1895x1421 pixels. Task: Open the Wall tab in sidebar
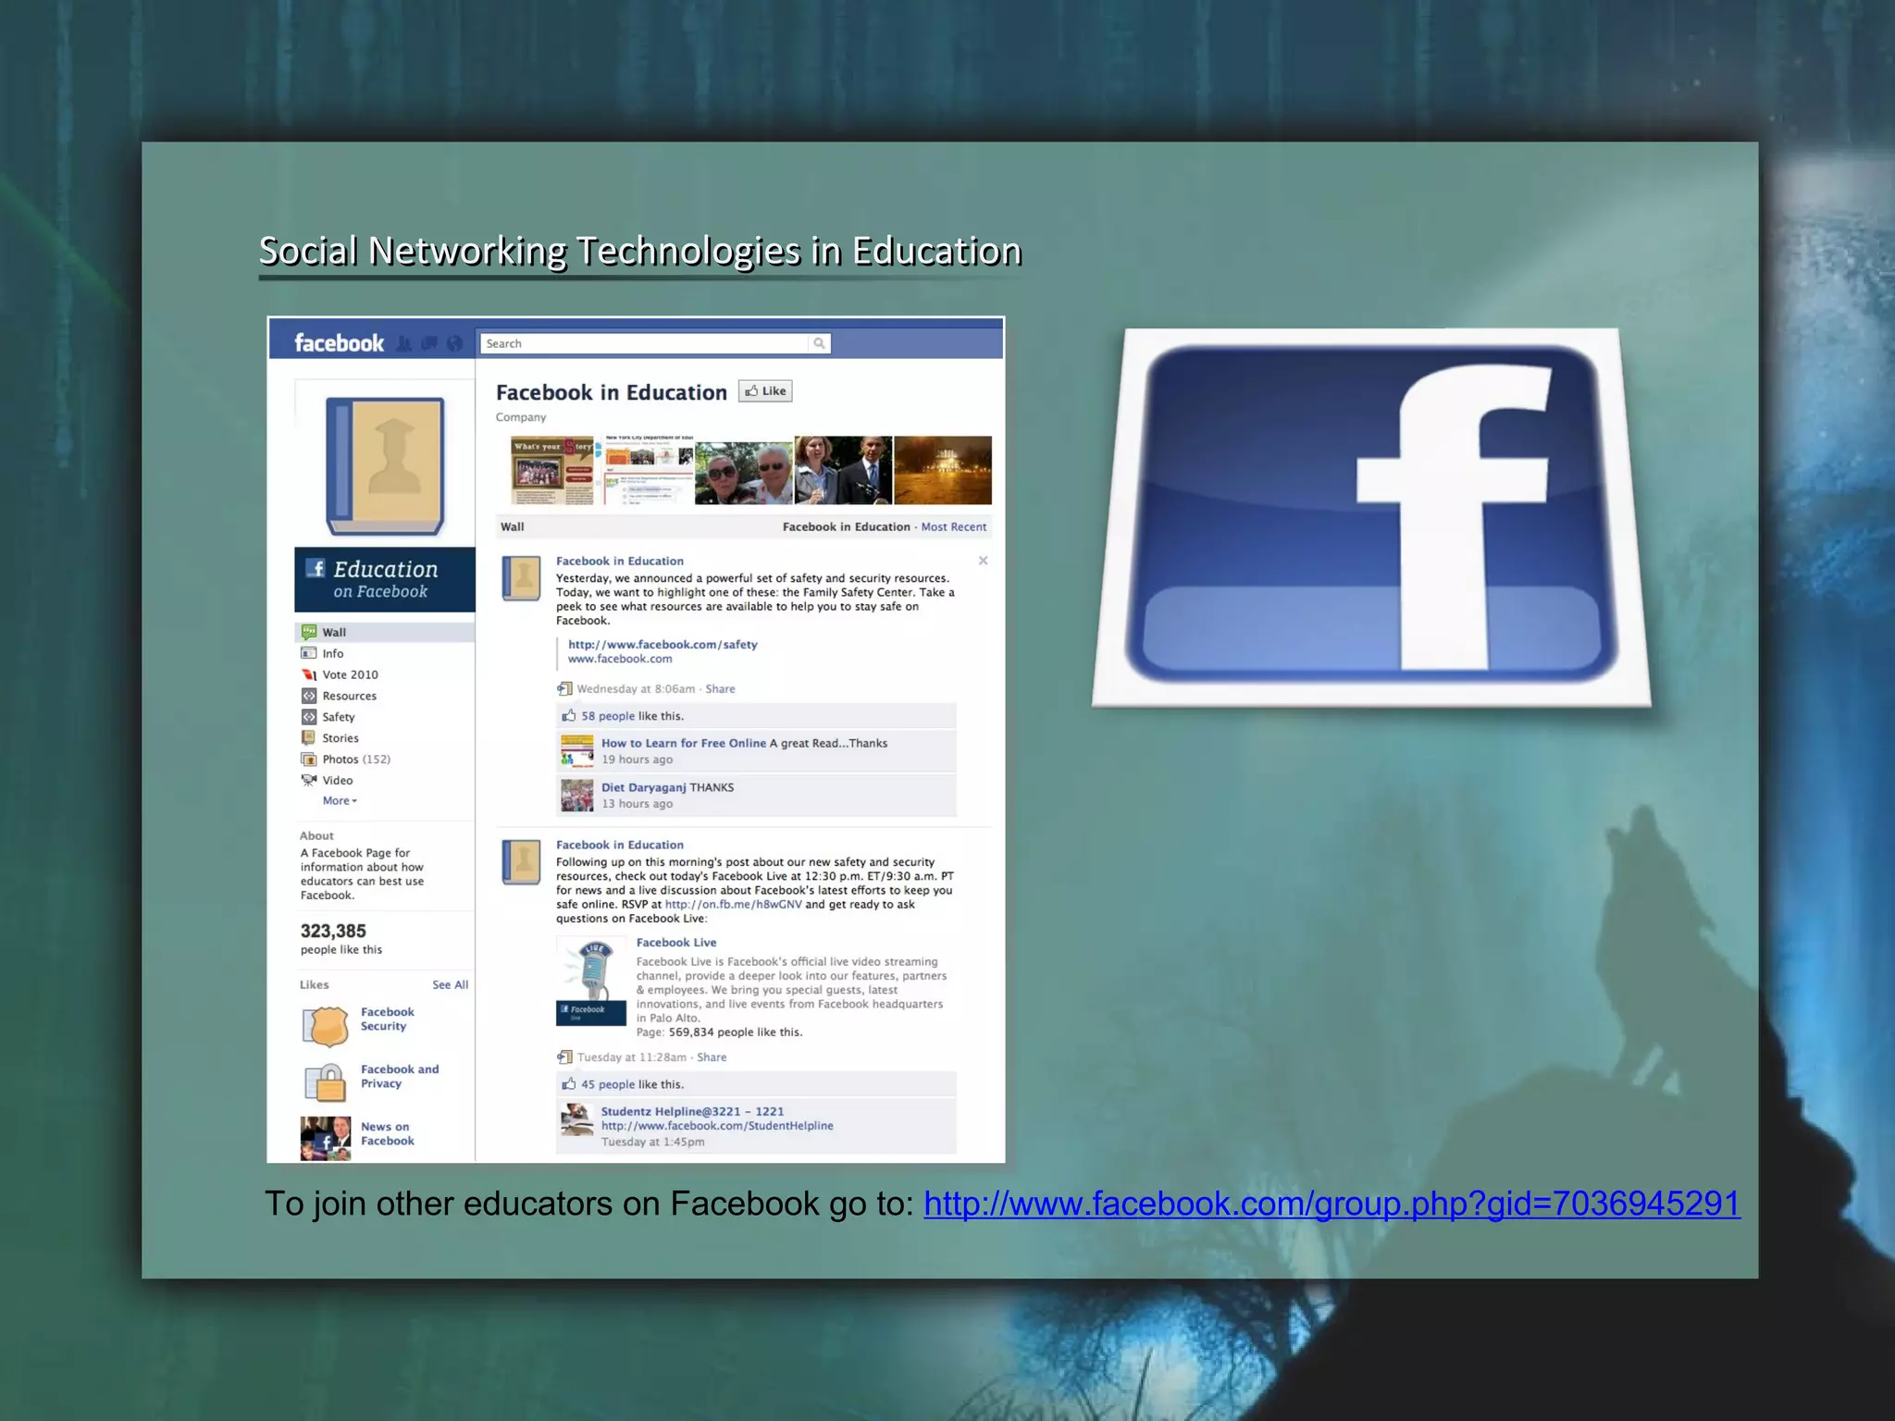pos(384,632)
